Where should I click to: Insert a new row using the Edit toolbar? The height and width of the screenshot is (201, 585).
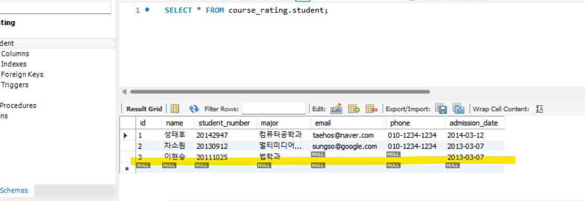354,108
